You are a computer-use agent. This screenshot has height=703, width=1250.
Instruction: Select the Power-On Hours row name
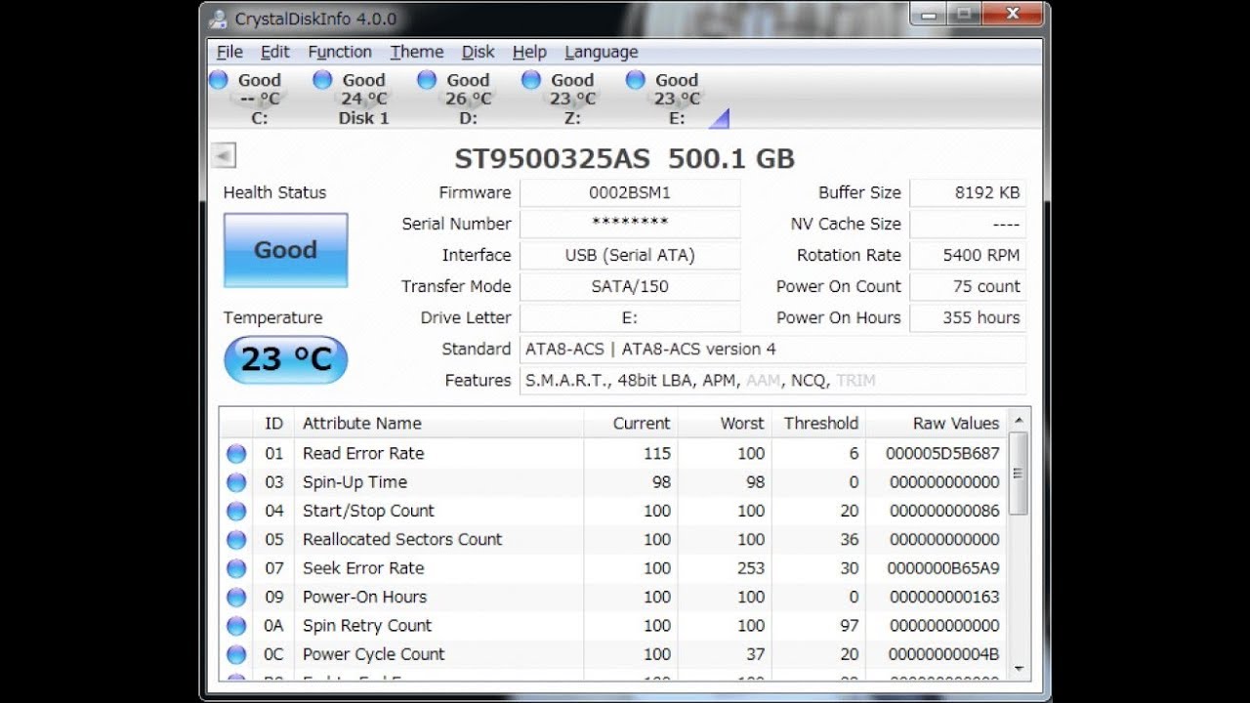coord(364,597)
